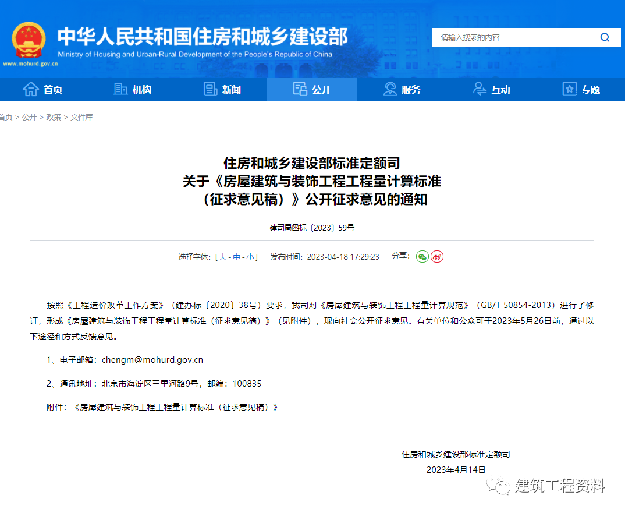Click the person icon beside 服务
625x513 pixels.
[x=390, y=89]
